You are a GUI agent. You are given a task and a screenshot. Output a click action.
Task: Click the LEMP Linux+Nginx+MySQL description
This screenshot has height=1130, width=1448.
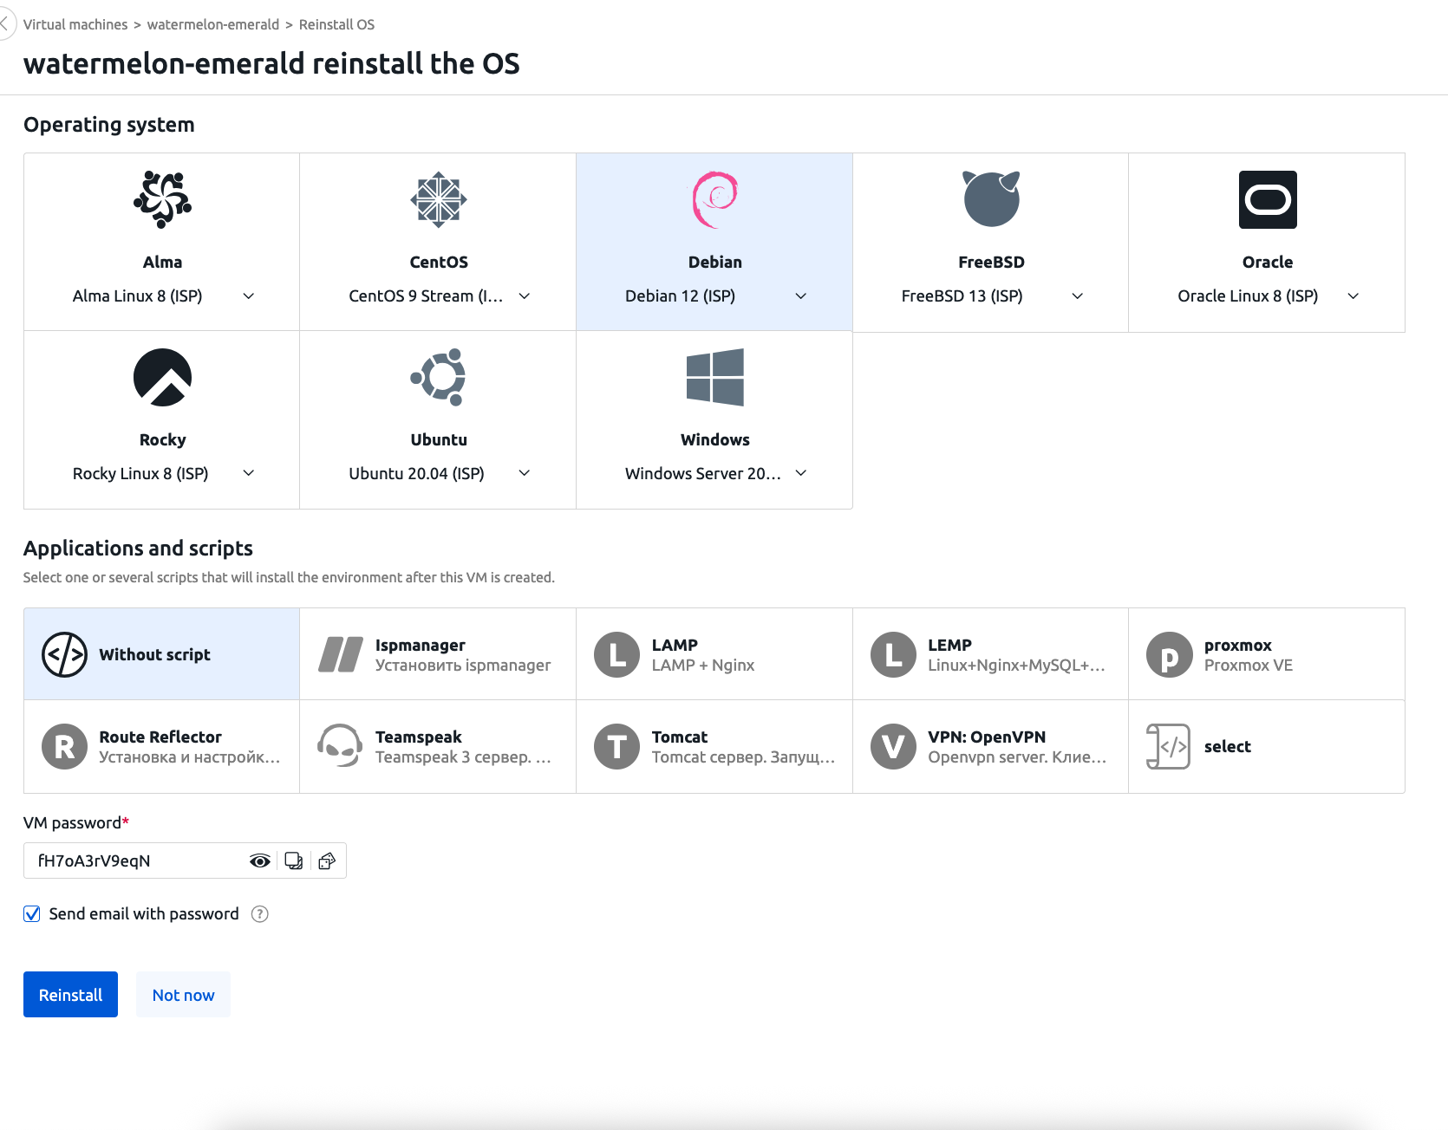pos(1016,666)
